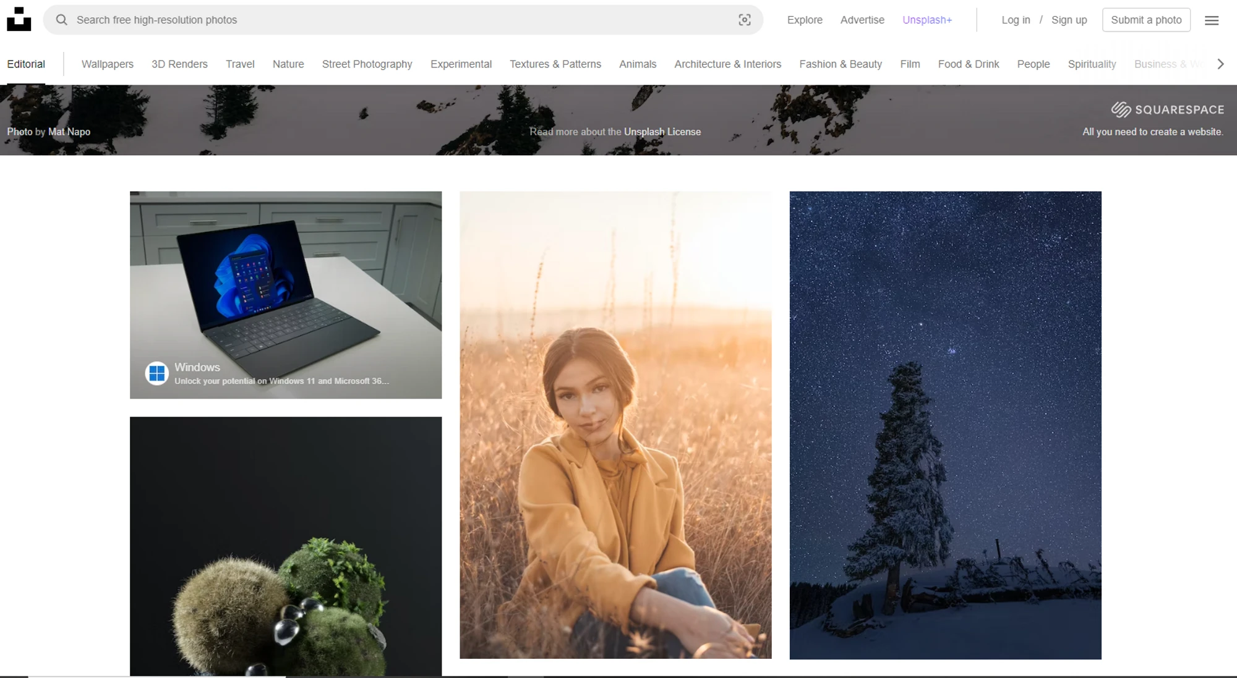The height and width of the screenshot is (678, 1237).
Task: Click Sign up
Action: [1069, 20]
